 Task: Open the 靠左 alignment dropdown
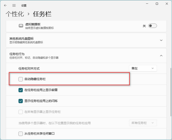[143, 68]
